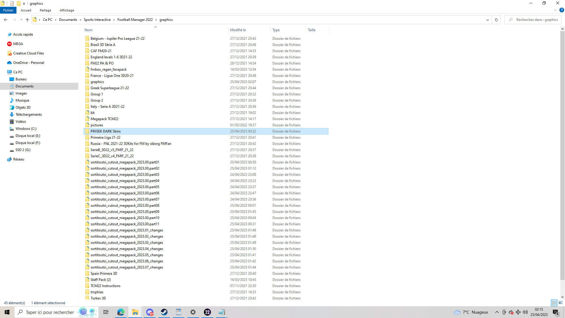Open Creative Cloud Files location
This screenshot has width=565, height=318.
pos(28,53)
